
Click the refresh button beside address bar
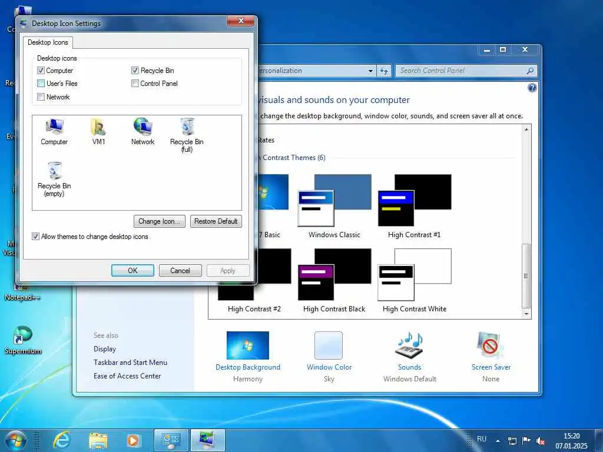pos(384,71)
